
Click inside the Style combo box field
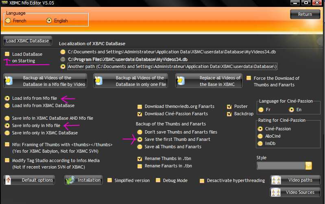point(281,166)
